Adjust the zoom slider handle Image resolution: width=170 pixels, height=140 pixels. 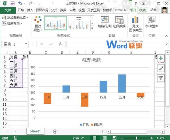137,138
